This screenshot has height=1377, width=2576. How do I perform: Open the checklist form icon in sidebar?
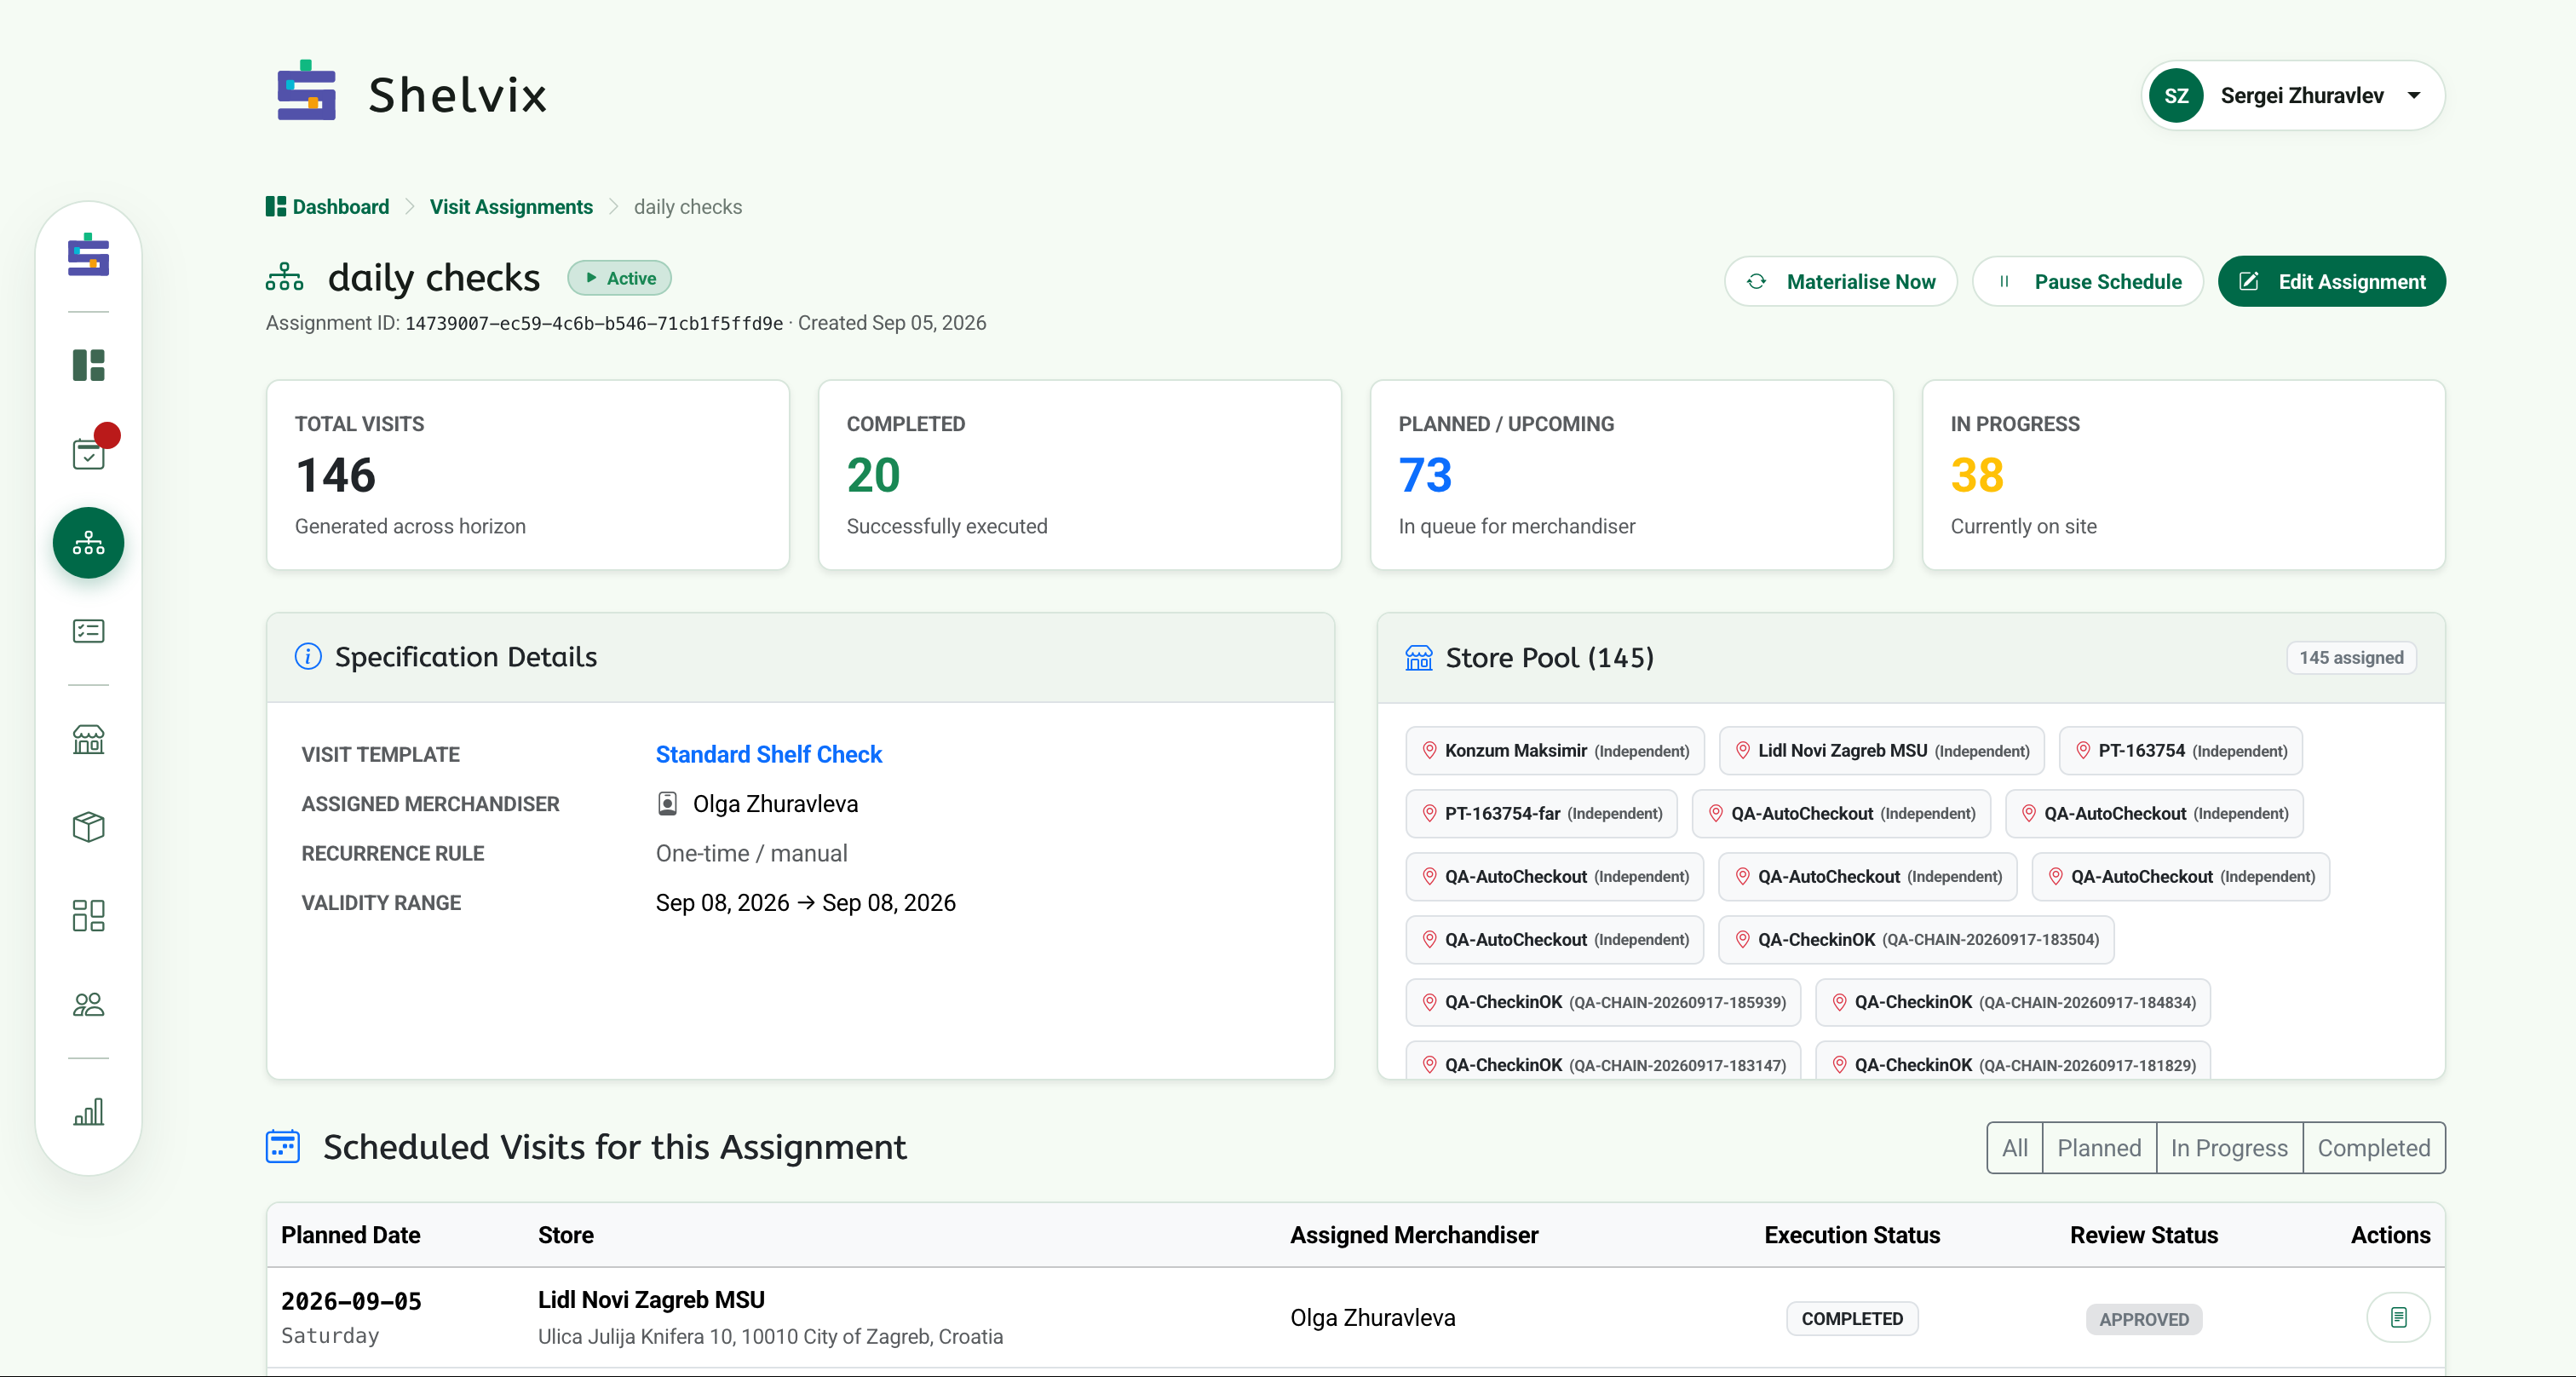click(88, 631)
